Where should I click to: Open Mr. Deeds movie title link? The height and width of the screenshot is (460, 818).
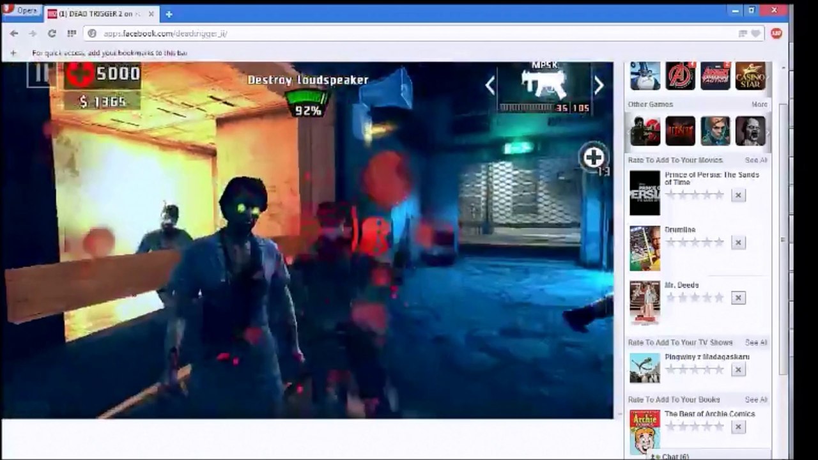click(x=682, y=285)
